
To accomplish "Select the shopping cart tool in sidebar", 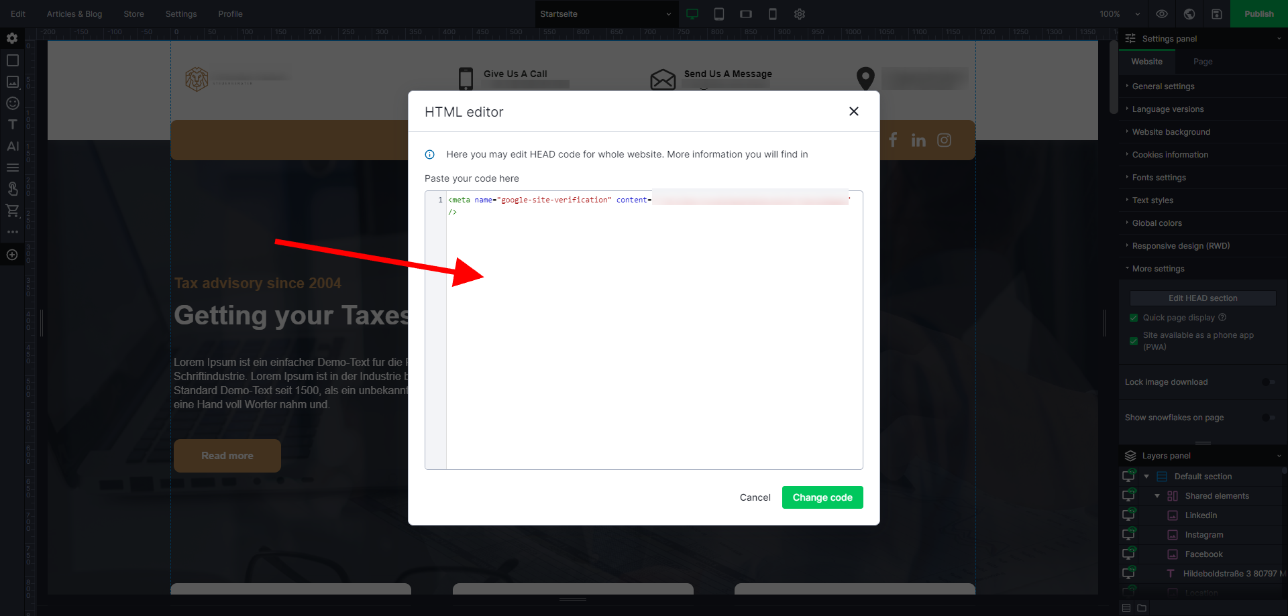I will pos(12,210).
